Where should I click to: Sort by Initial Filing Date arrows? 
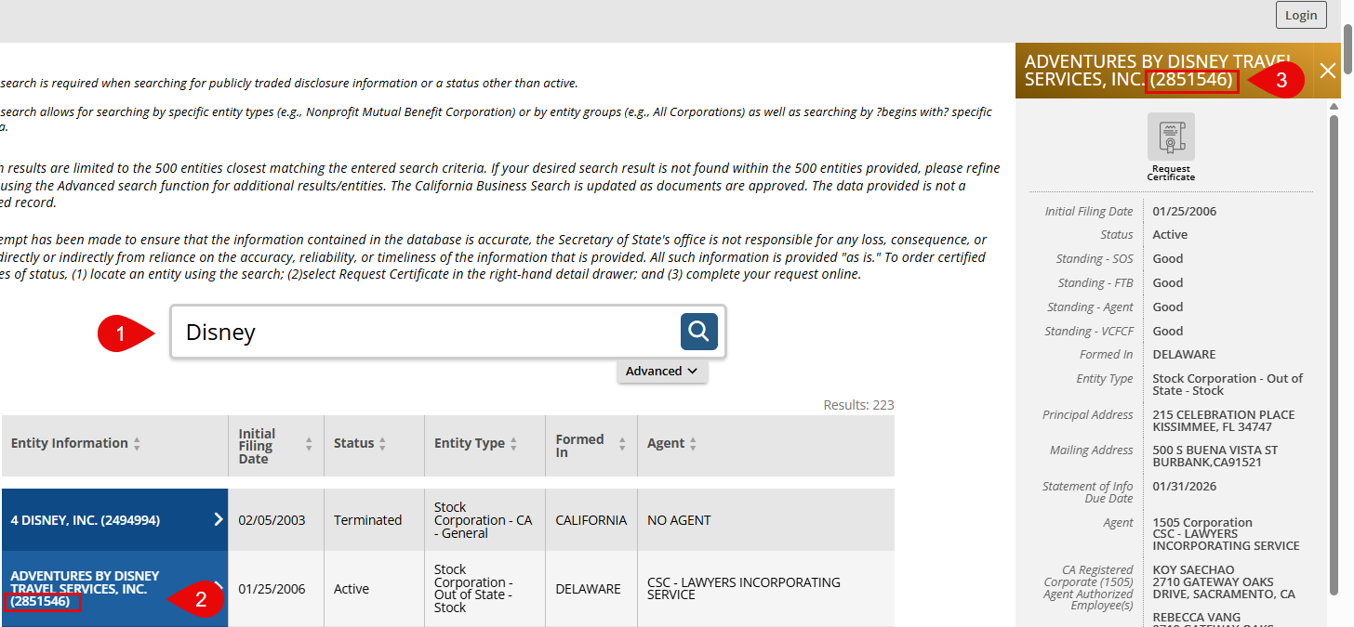click(309, 445)
